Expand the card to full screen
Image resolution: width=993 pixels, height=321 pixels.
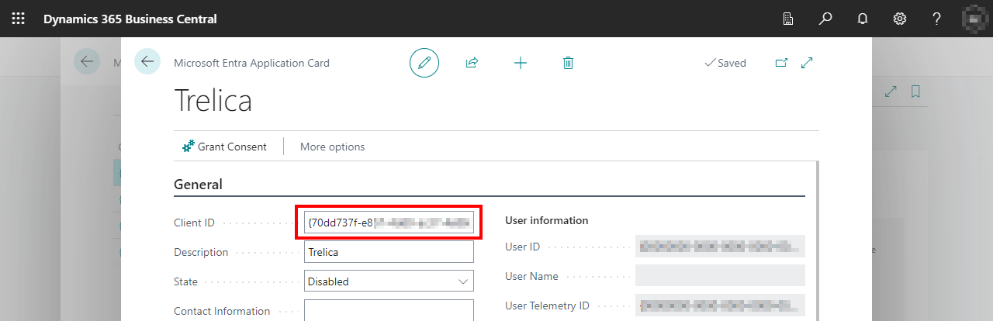(x=807, y=63)
